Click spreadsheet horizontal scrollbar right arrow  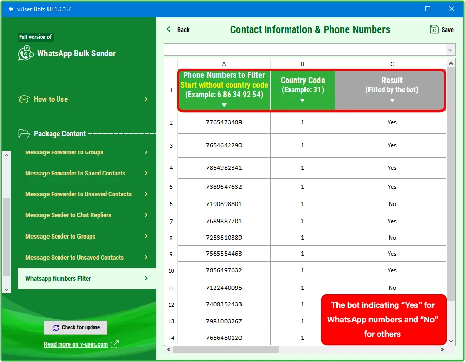click(442, 350)
